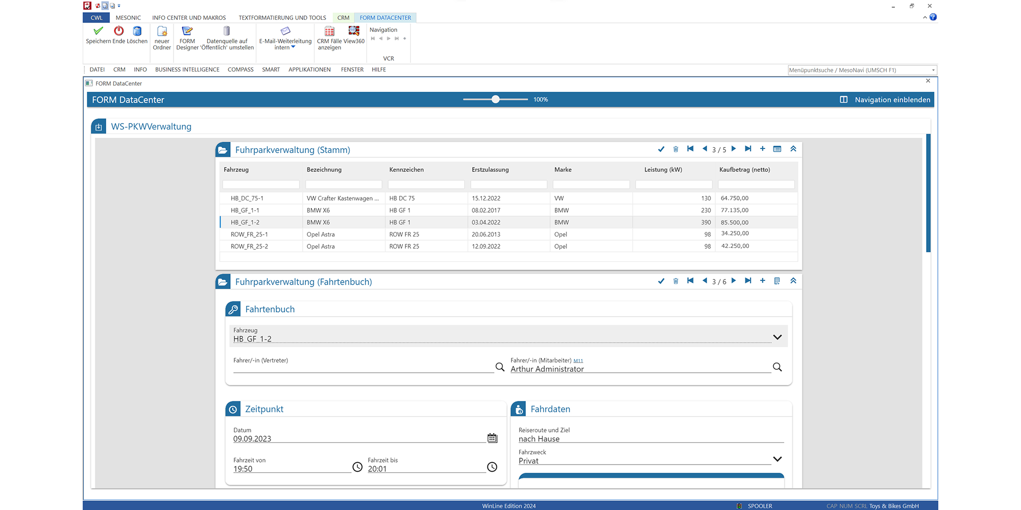
Task: Click the Marke column filter field
Action: (591, 185)
